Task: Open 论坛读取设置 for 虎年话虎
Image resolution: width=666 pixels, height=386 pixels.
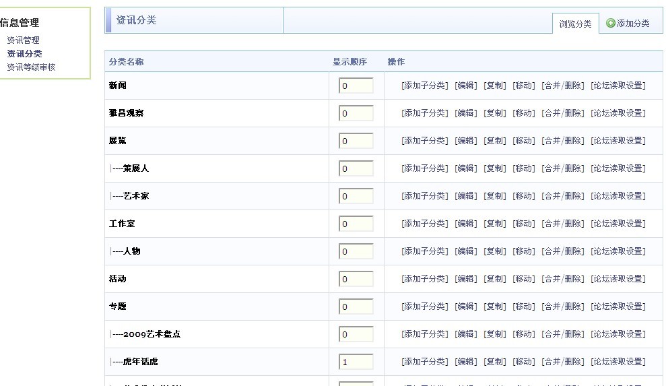Action: 618,362
